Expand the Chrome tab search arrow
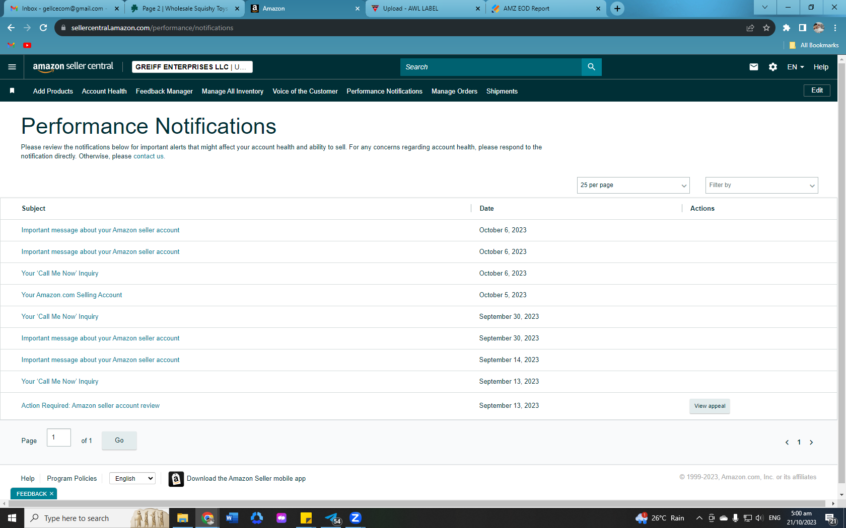846x528 pixels. click(765, 8)
